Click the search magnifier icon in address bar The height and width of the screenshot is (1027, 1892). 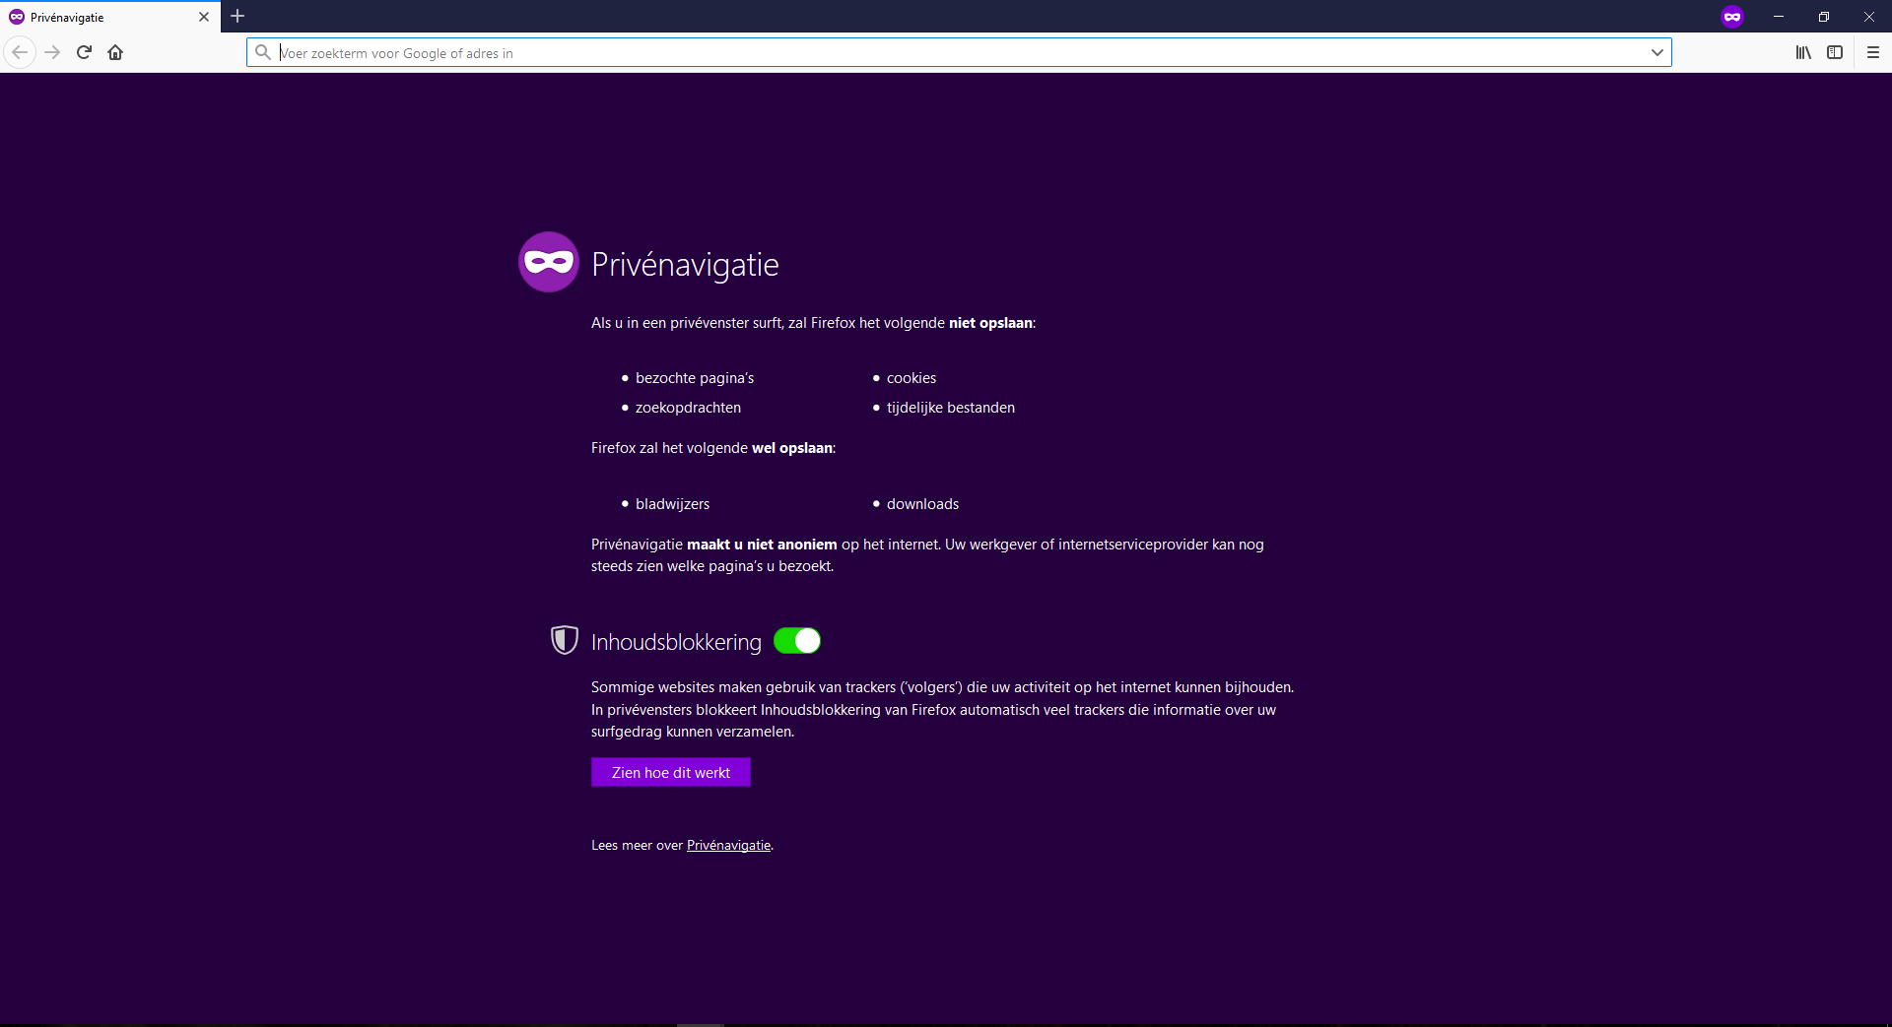point(263,52)
